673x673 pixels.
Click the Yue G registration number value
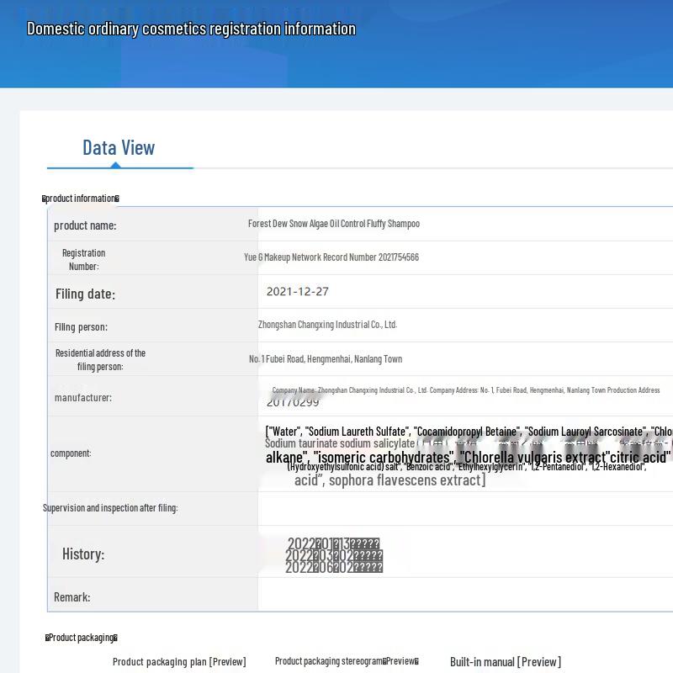331,257
